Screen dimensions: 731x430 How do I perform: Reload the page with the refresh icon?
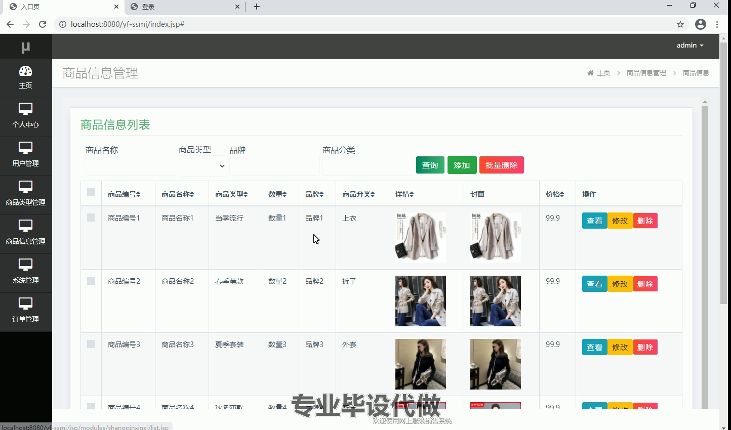[x=43, y=24]
